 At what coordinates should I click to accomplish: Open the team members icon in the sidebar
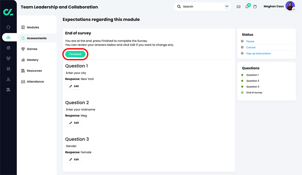coord(8,58)
